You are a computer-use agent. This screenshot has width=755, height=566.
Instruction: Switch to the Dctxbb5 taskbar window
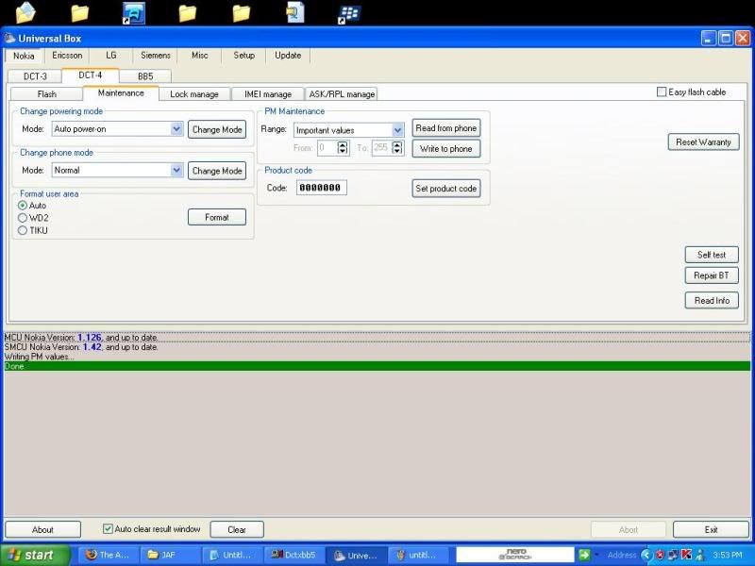tap(294, 555)
